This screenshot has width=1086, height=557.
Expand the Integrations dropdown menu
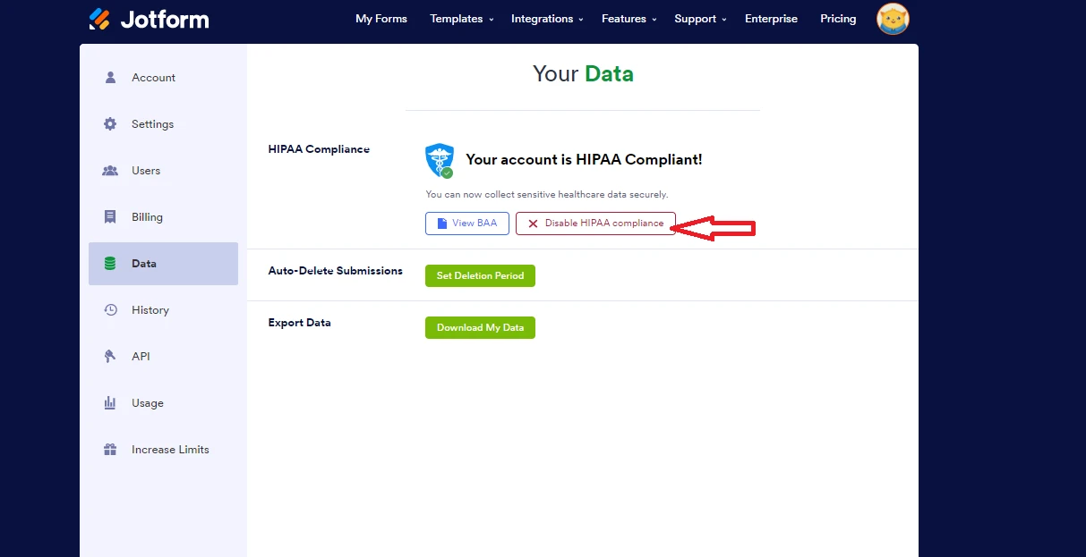[546, 19]
